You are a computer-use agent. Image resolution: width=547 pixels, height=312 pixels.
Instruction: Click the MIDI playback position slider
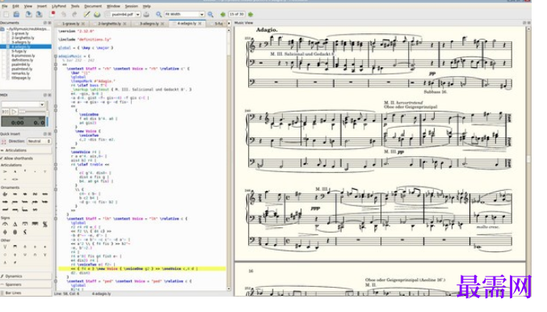(x=32, y=112)
